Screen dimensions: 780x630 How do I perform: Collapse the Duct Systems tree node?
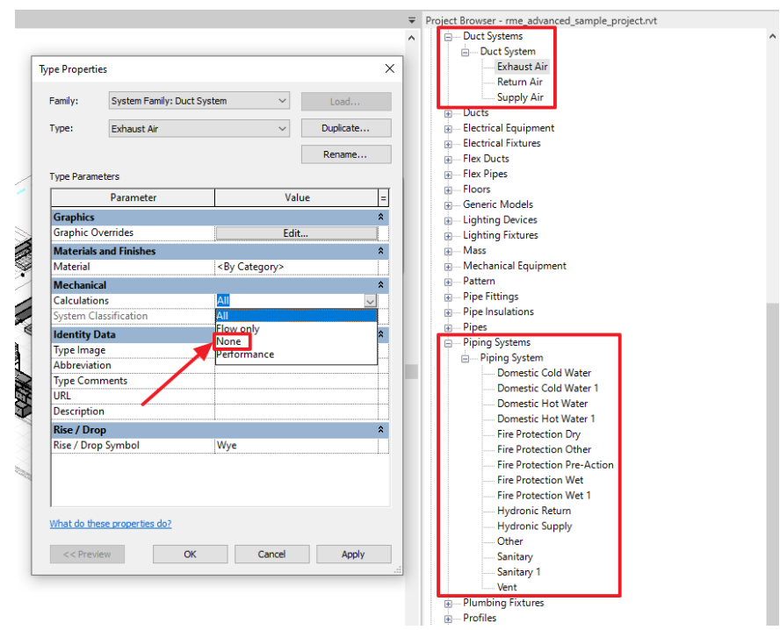448,37
